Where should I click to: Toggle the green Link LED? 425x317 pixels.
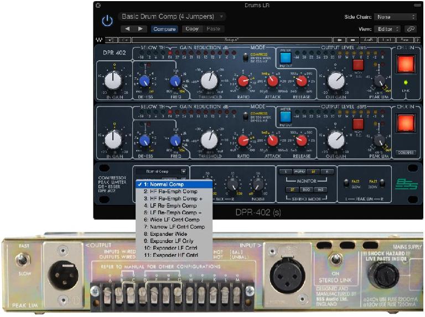tap(406, 82)
